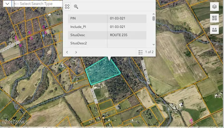224x128 pixels.
Task: Open the map Layers panel
Action: click(x=214, y=7)
